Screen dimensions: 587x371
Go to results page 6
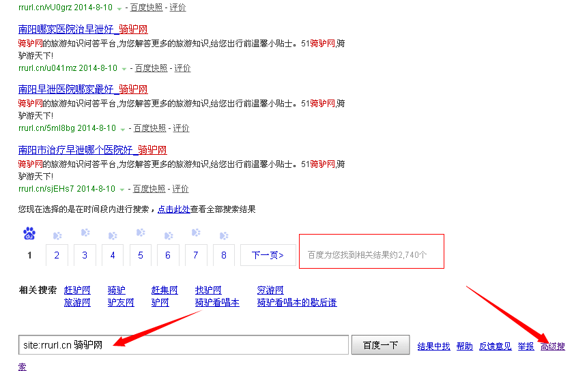pos(168,255)
